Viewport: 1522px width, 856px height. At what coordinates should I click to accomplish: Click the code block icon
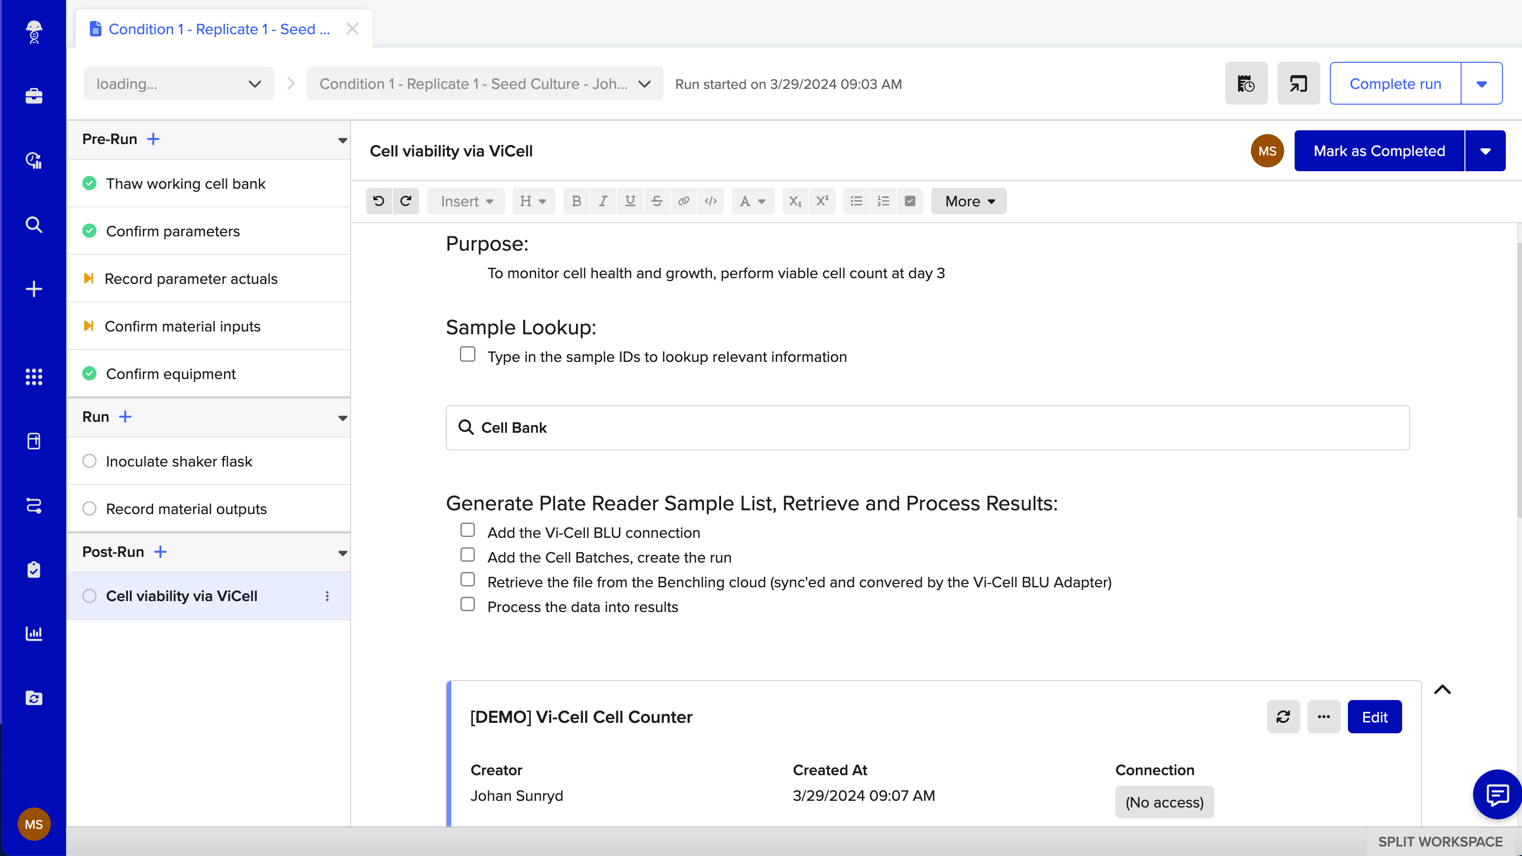pyautogui.click(x=712, y=201)
